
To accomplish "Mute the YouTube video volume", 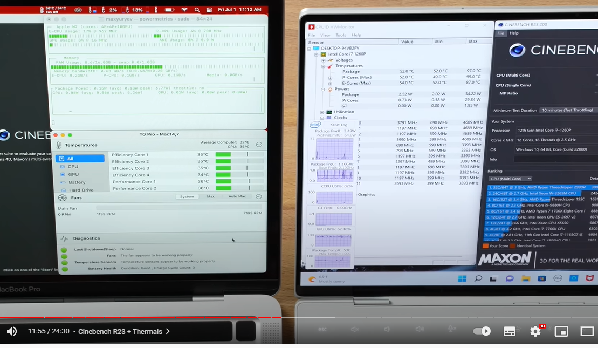I will coord(11,331).
